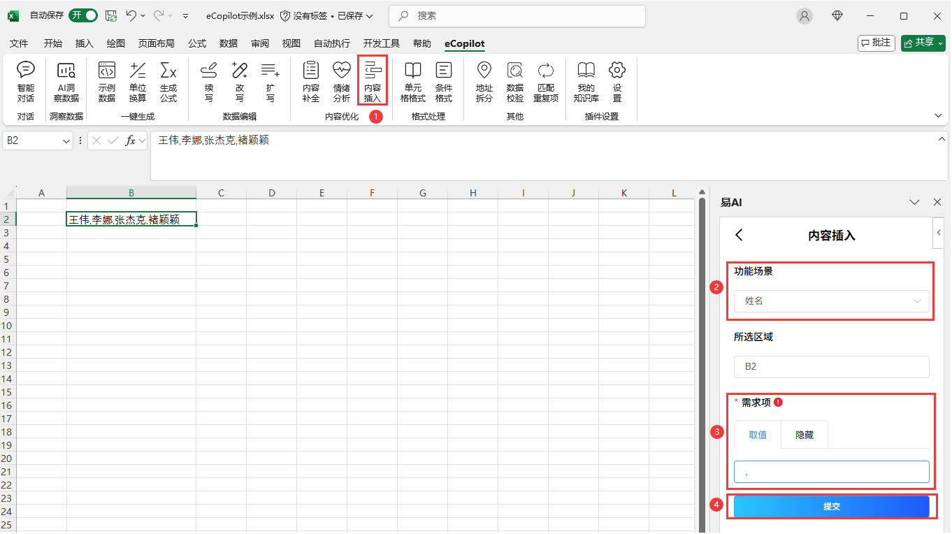
Task: Click the 搜索 search box
Action: coord(517,15)
